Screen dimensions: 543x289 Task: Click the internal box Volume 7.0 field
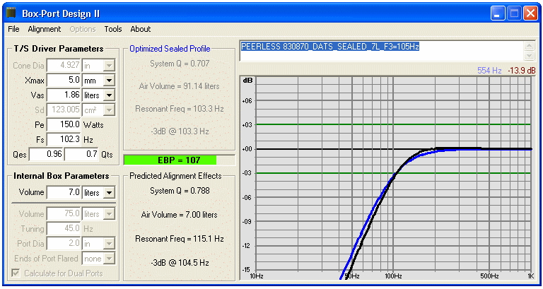[x=64, y=192]
